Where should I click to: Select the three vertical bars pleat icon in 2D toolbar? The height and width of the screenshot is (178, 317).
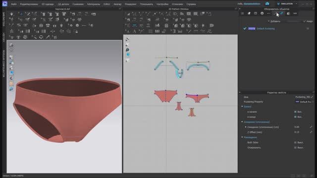click(x=157, y=31)
